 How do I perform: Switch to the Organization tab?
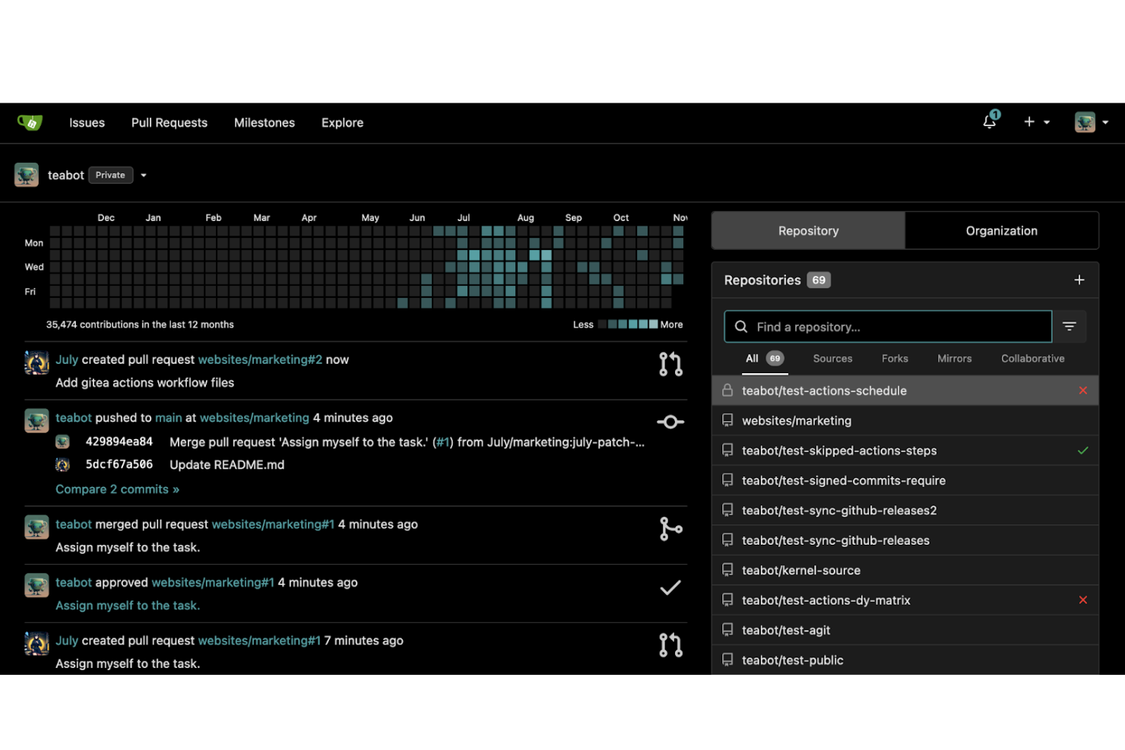pos(1001,230)
